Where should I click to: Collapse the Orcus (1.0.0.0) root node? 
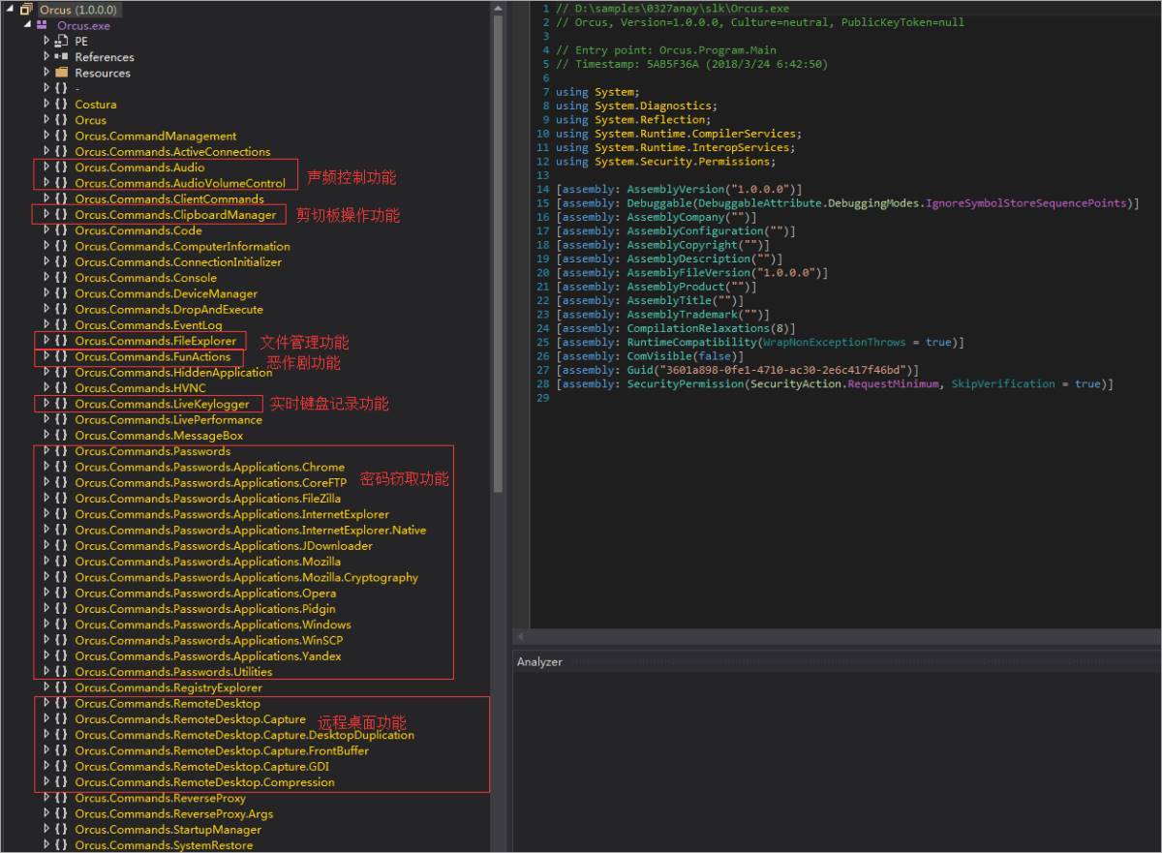point(11,10)
